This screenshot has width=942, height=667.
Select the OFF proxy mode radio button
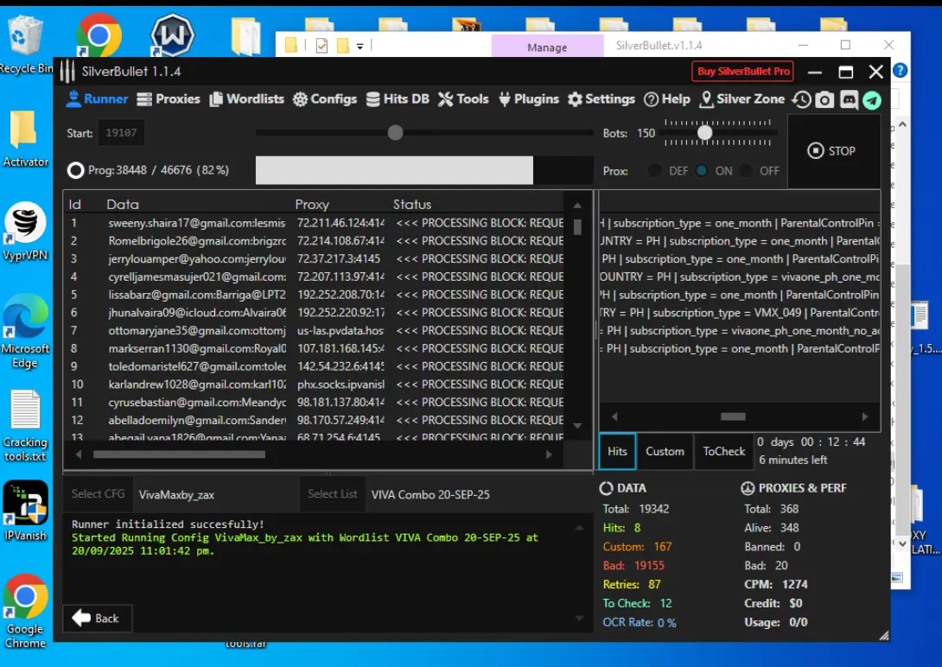click(746, 171)
